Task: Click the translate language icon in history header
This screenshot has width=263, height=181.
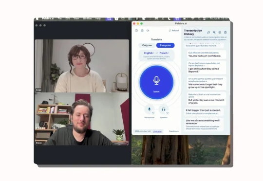Action: (214, 32)
